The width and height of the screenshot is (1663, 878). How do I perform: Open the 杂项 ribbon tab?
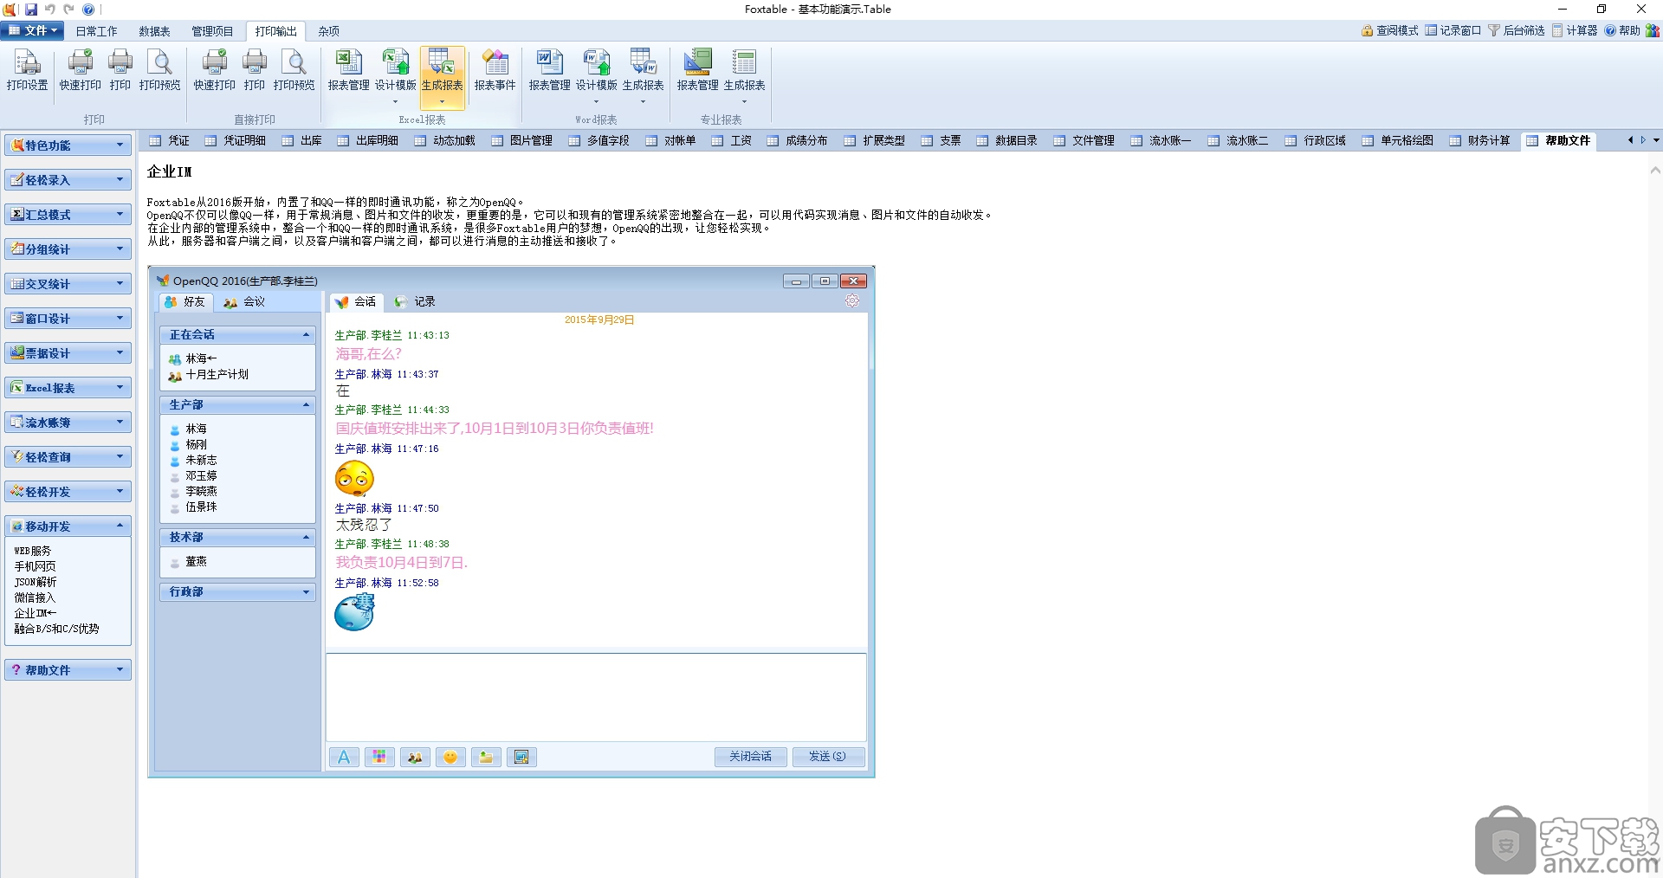pos(328,31)
